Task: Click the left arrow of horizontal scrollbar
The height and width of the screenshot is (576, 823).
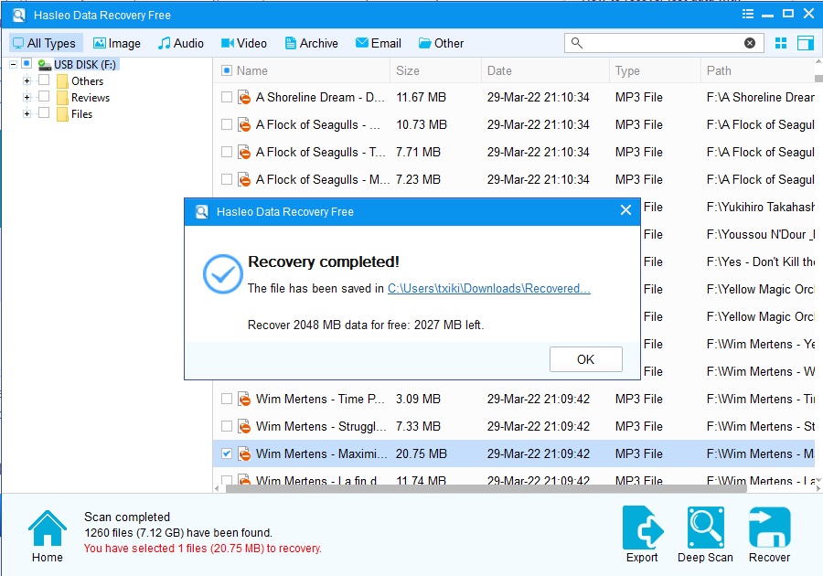Action: (218, 488)
